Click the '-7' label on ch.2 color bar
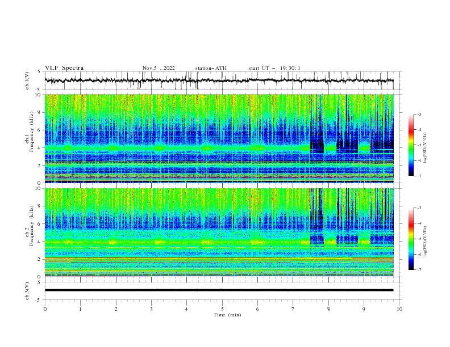The height and width of the screenshot is (347, 450). tap(419, 270)
